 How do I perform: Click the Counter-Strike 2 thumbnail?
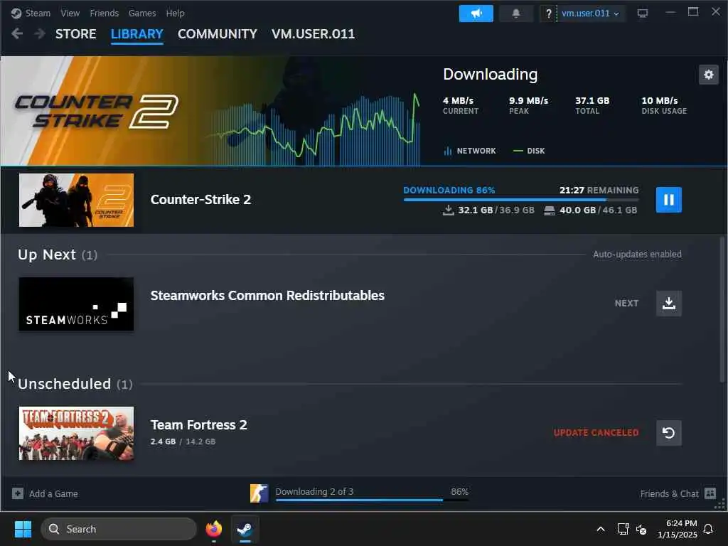tap(76, 200)
